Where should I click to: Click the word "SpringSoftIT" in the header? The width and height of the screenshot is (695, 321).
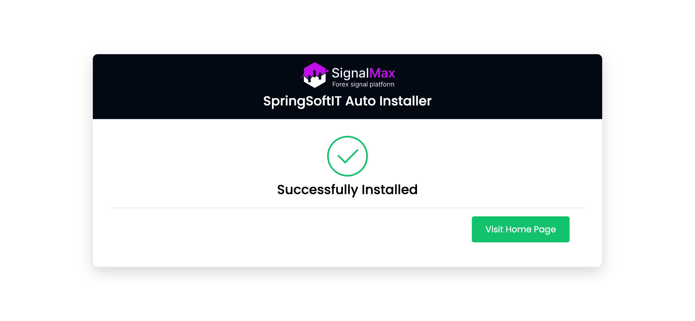(x=302, y=101)
